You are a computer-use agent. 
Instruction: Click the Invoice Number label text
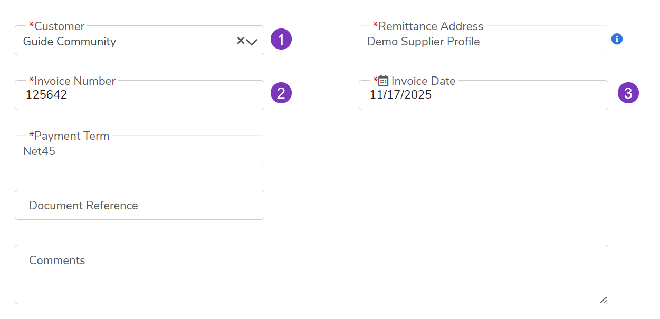coord(74,81)
